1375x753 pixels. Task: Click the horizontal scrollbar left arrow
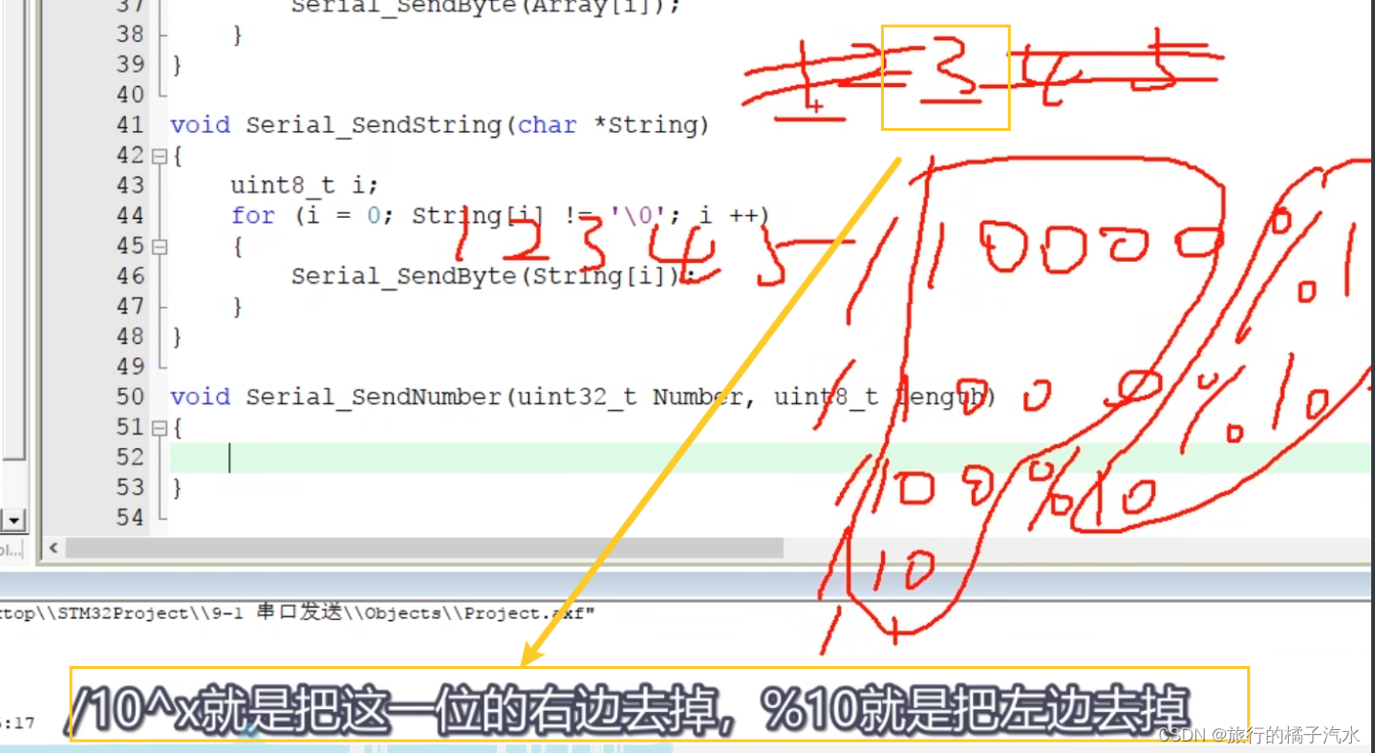tap(53, 549)
